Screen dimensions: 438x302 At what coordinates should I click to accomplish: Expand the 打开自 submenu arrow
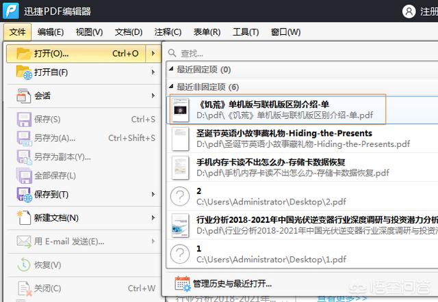[x=153, y=72]
